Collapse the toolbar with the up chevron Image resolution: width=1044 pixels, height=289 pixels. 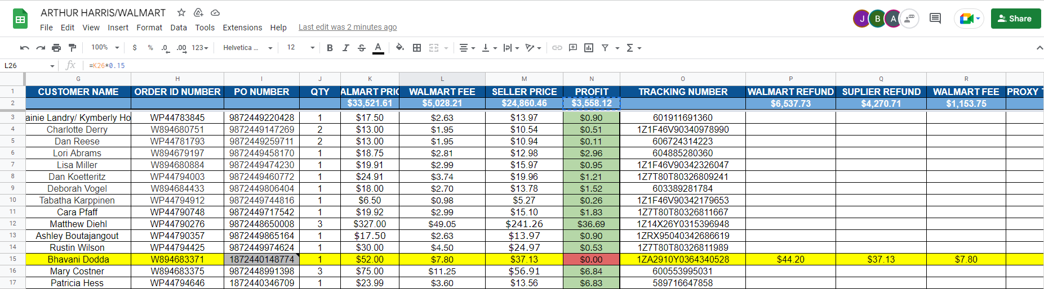click(1039, 48)
